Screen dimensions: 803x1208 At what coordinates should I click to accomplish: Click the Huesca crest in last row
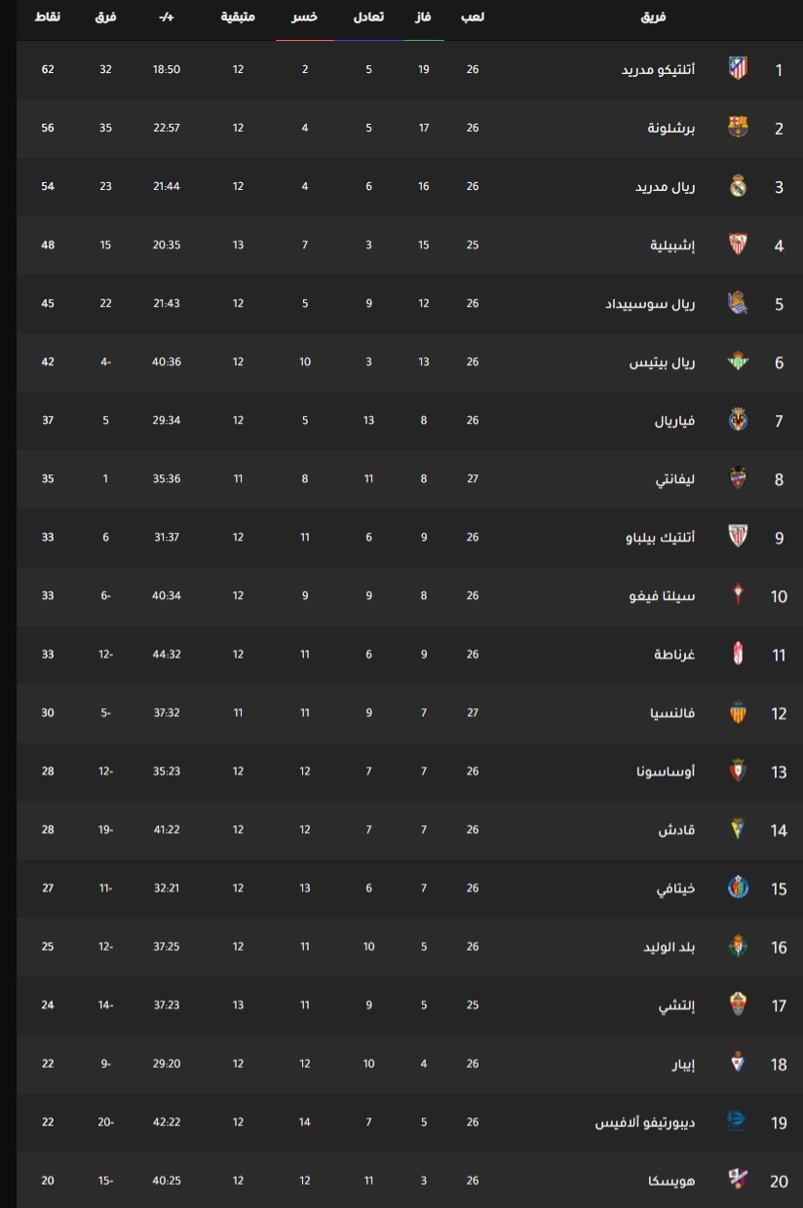739,1180
